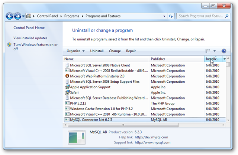Screen dimensions: 238x155
Task: Click the MySQL Connector Net icon
Action: click(x=67, y=119)
